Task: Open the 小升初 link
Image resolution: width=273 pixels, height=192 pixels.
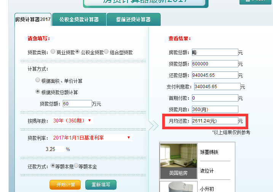Action: coord(207,189)
